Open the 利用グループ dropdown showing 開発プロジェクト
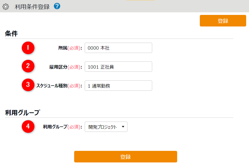 (106, 127)
